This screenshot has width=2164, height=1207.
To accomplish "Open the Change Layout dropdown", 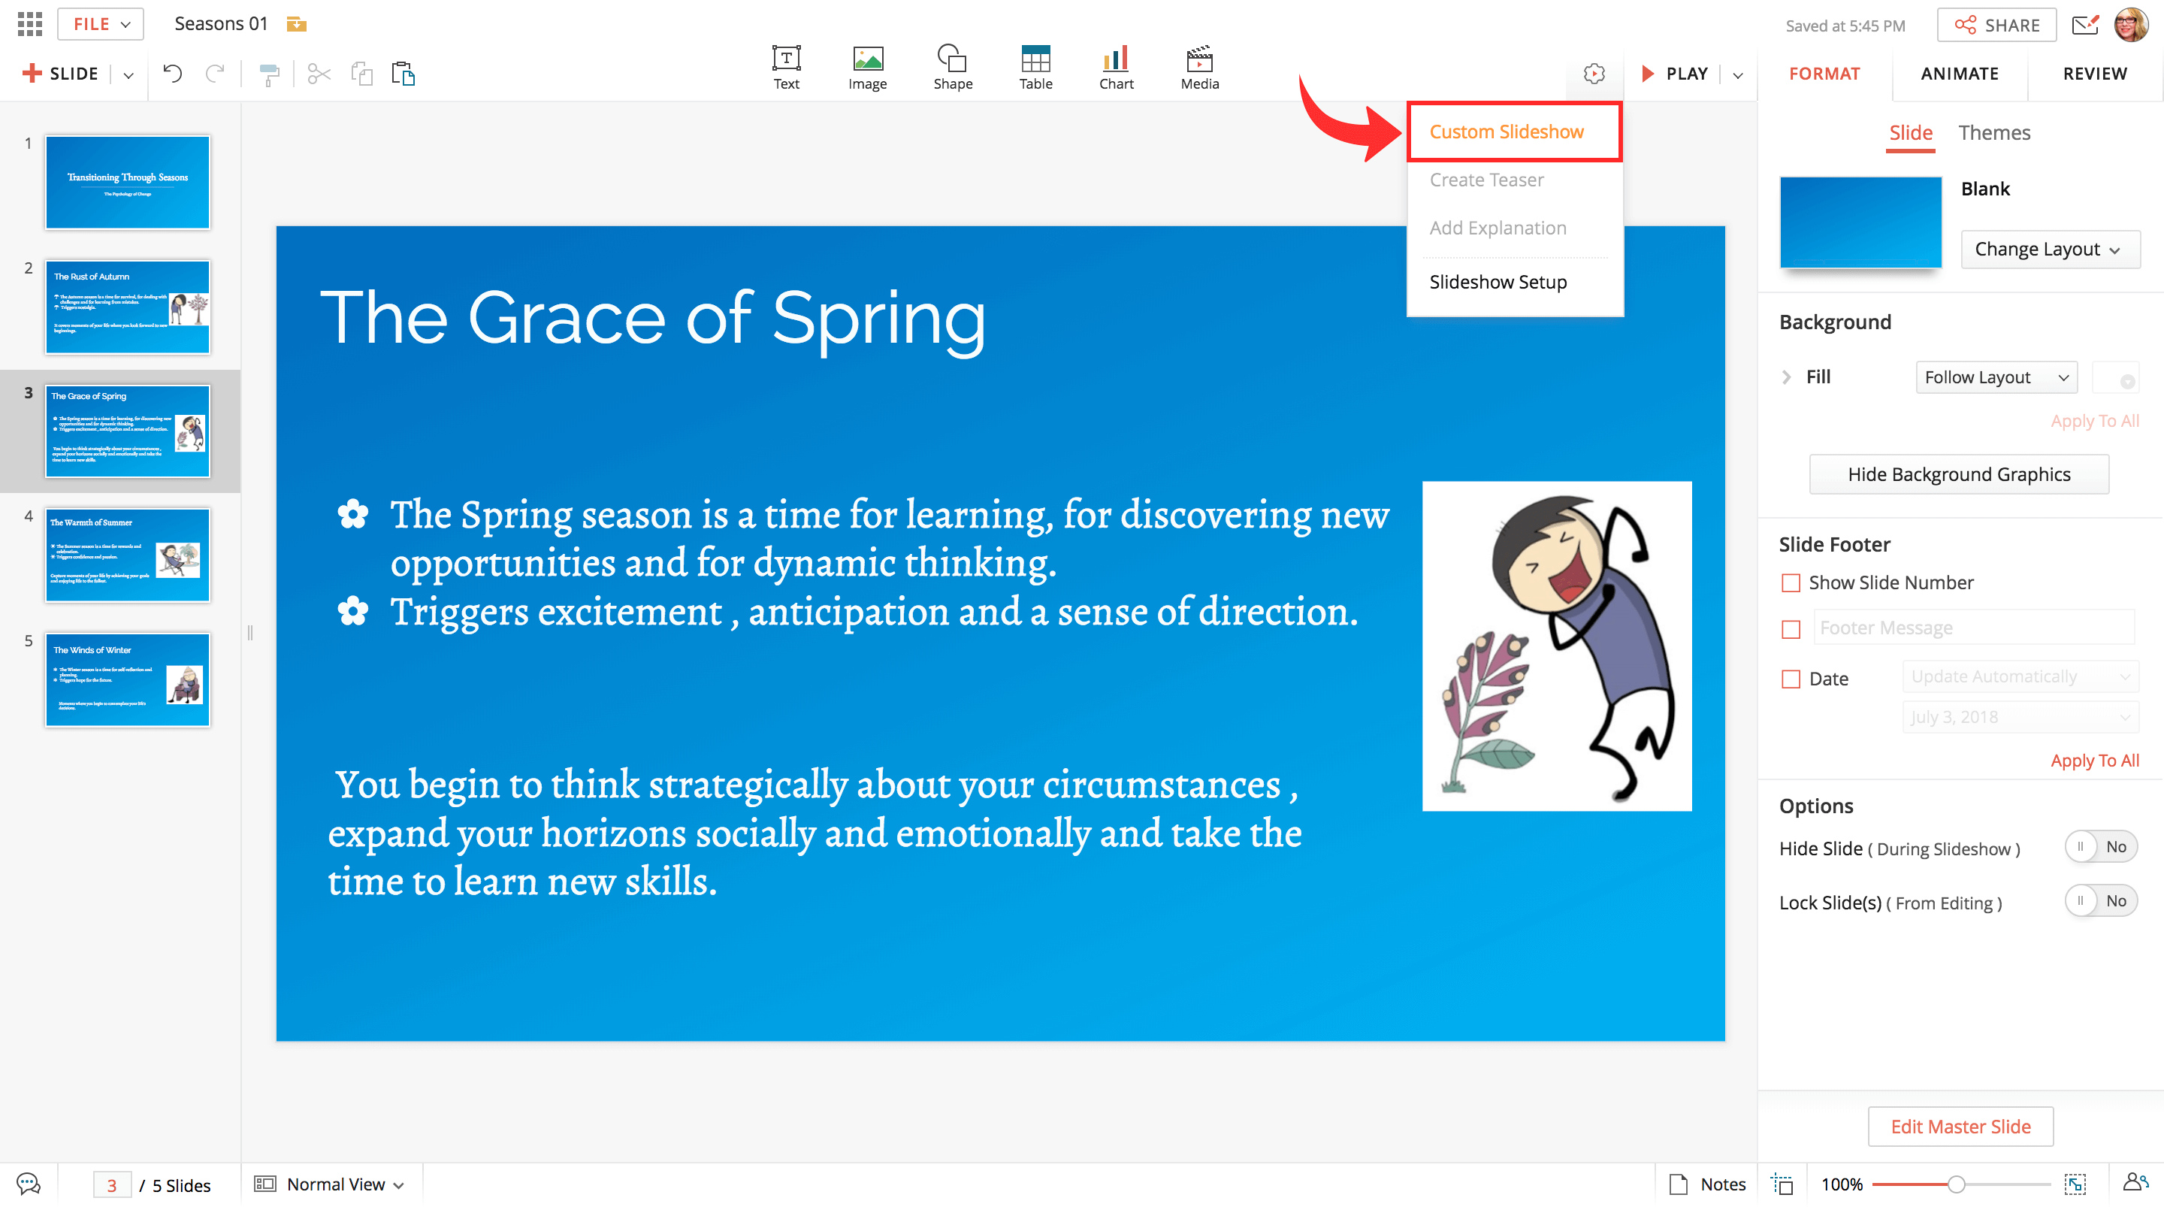I will click(x=2048, y=249).
